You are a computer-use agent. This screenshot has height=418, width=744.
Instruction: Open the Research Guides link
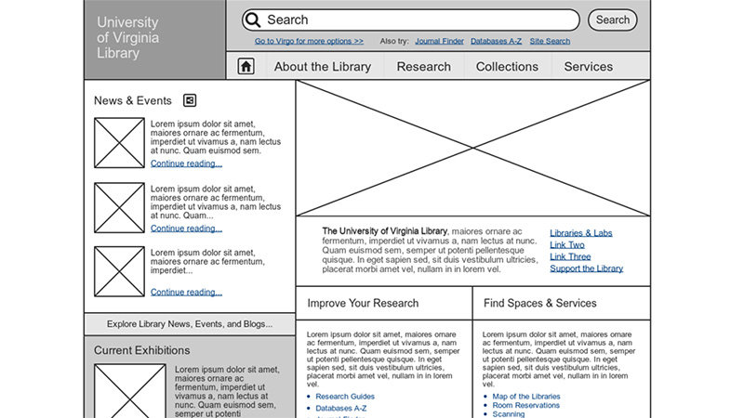[x=345, y=397]
